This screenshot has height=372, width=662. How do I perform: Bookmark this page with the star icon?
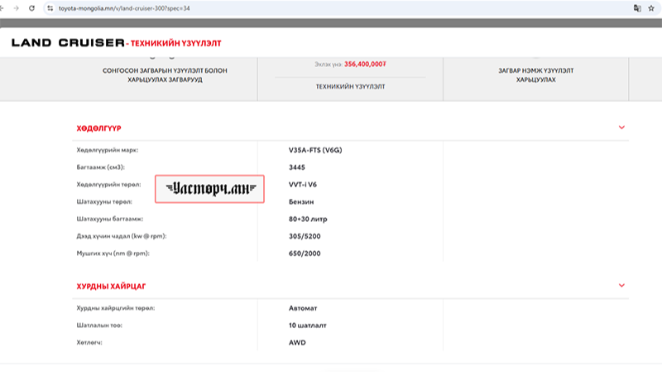[x=652, y=7]
